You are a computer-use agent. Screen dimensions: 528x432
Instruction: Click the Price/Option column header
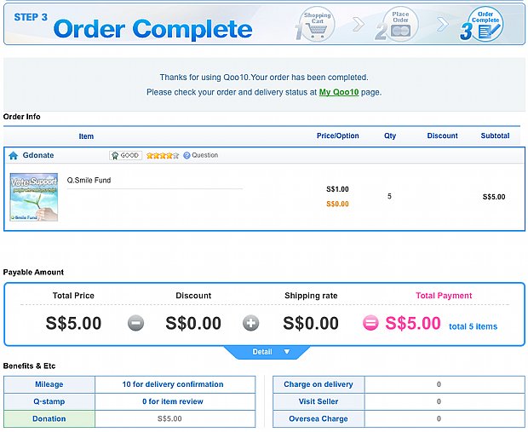pos(338,135)
